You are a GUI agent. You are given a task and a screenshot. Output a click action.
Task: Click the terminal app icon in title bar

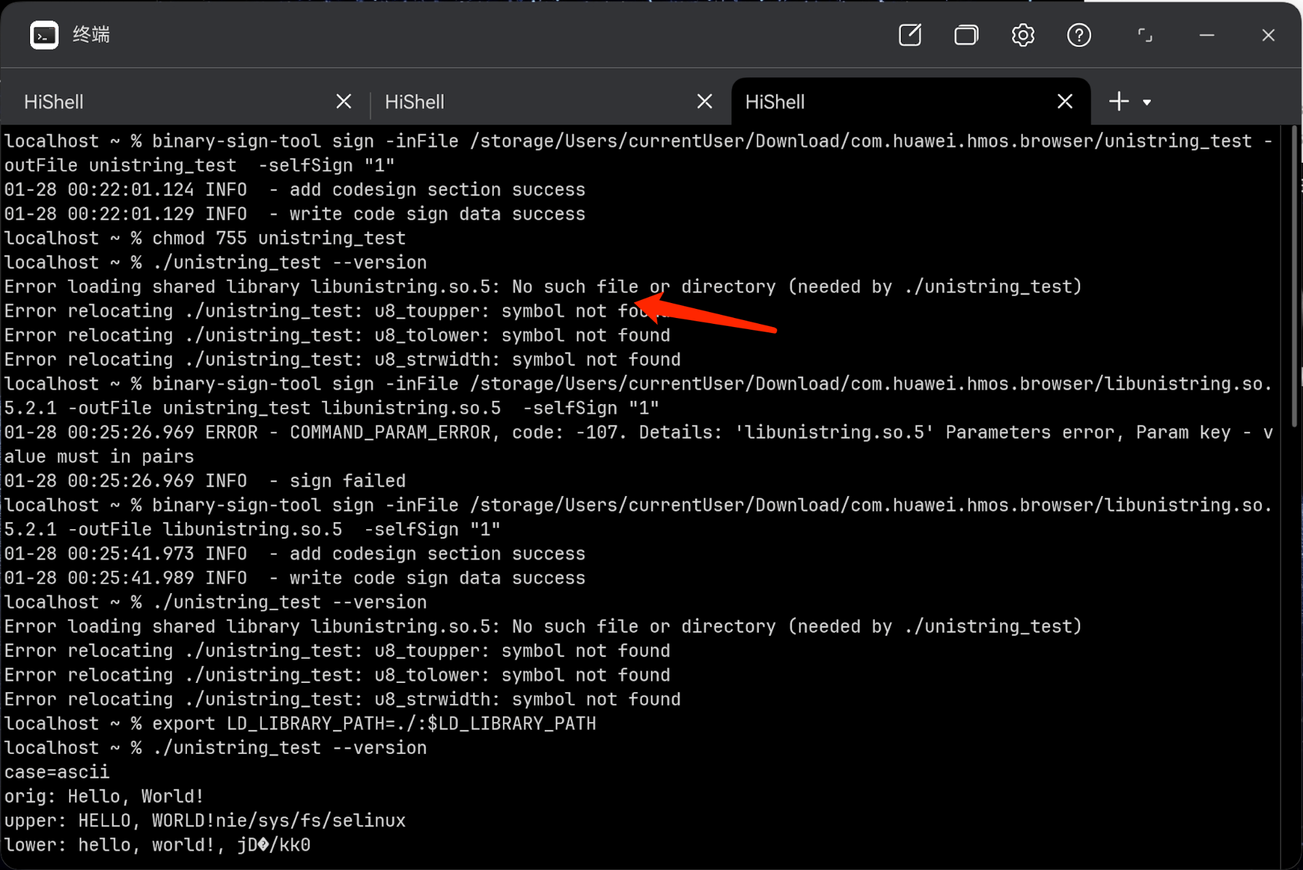[x=44, y=35]
